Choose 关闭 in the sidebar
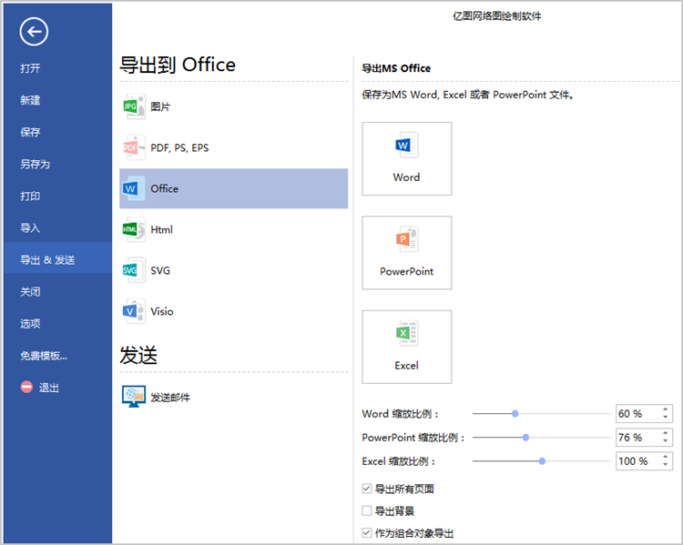The height and width of the screenshot is (545, 683). pyautogui.click(x=30, y=292)
